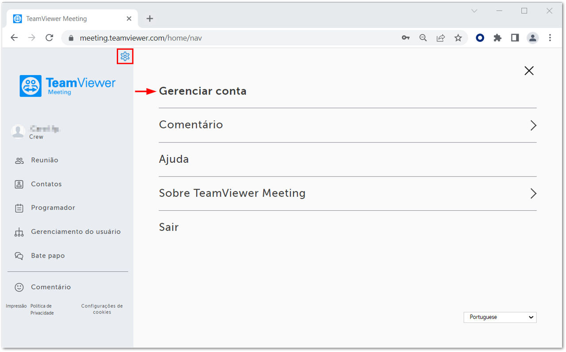The image size is (566, 352).
Task: Open Comentário in the sidebar footer
Action: (x=51, y=287)
